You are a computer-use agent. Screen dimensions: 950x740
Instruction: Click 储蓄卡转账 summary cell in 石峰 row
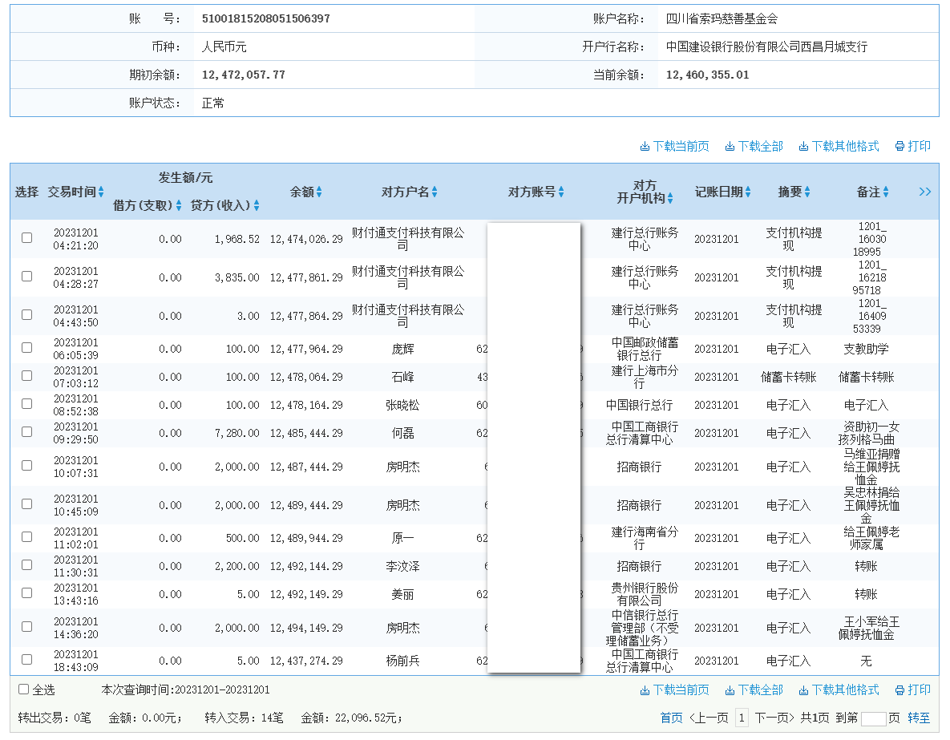coord(788,377)
